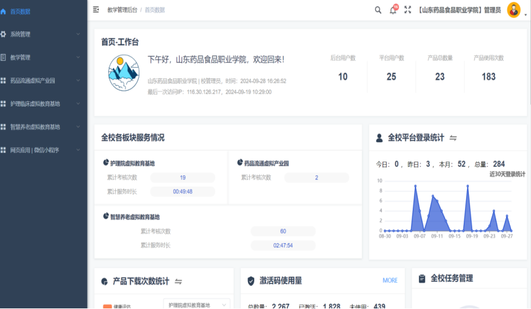Screen dimensions: 531x309
Task: Click the MORE link in 激活码使用量
Action: tap(390, 280)
